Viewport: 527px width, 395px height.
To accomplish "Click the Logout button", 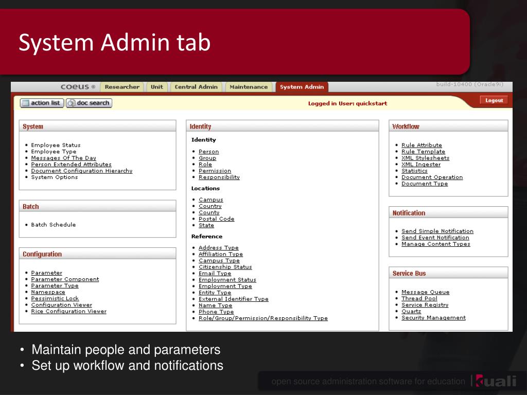I will [x=494, y=100].
